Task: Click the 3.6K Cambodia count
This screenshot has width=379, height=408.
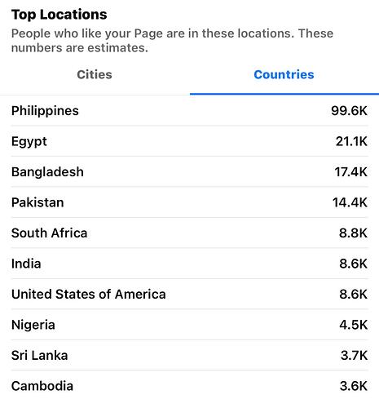Action: pos(354,386)
